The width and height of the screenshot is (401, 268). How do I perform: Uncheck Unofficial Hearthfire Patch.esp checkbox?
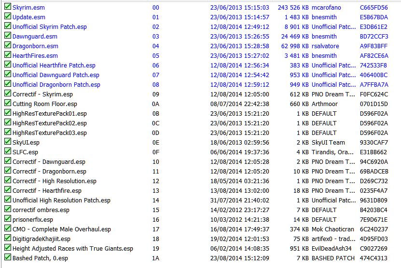point(8,65)
